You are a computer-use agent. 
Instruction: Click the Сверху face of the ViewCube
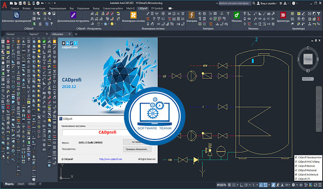coord(308,59)
